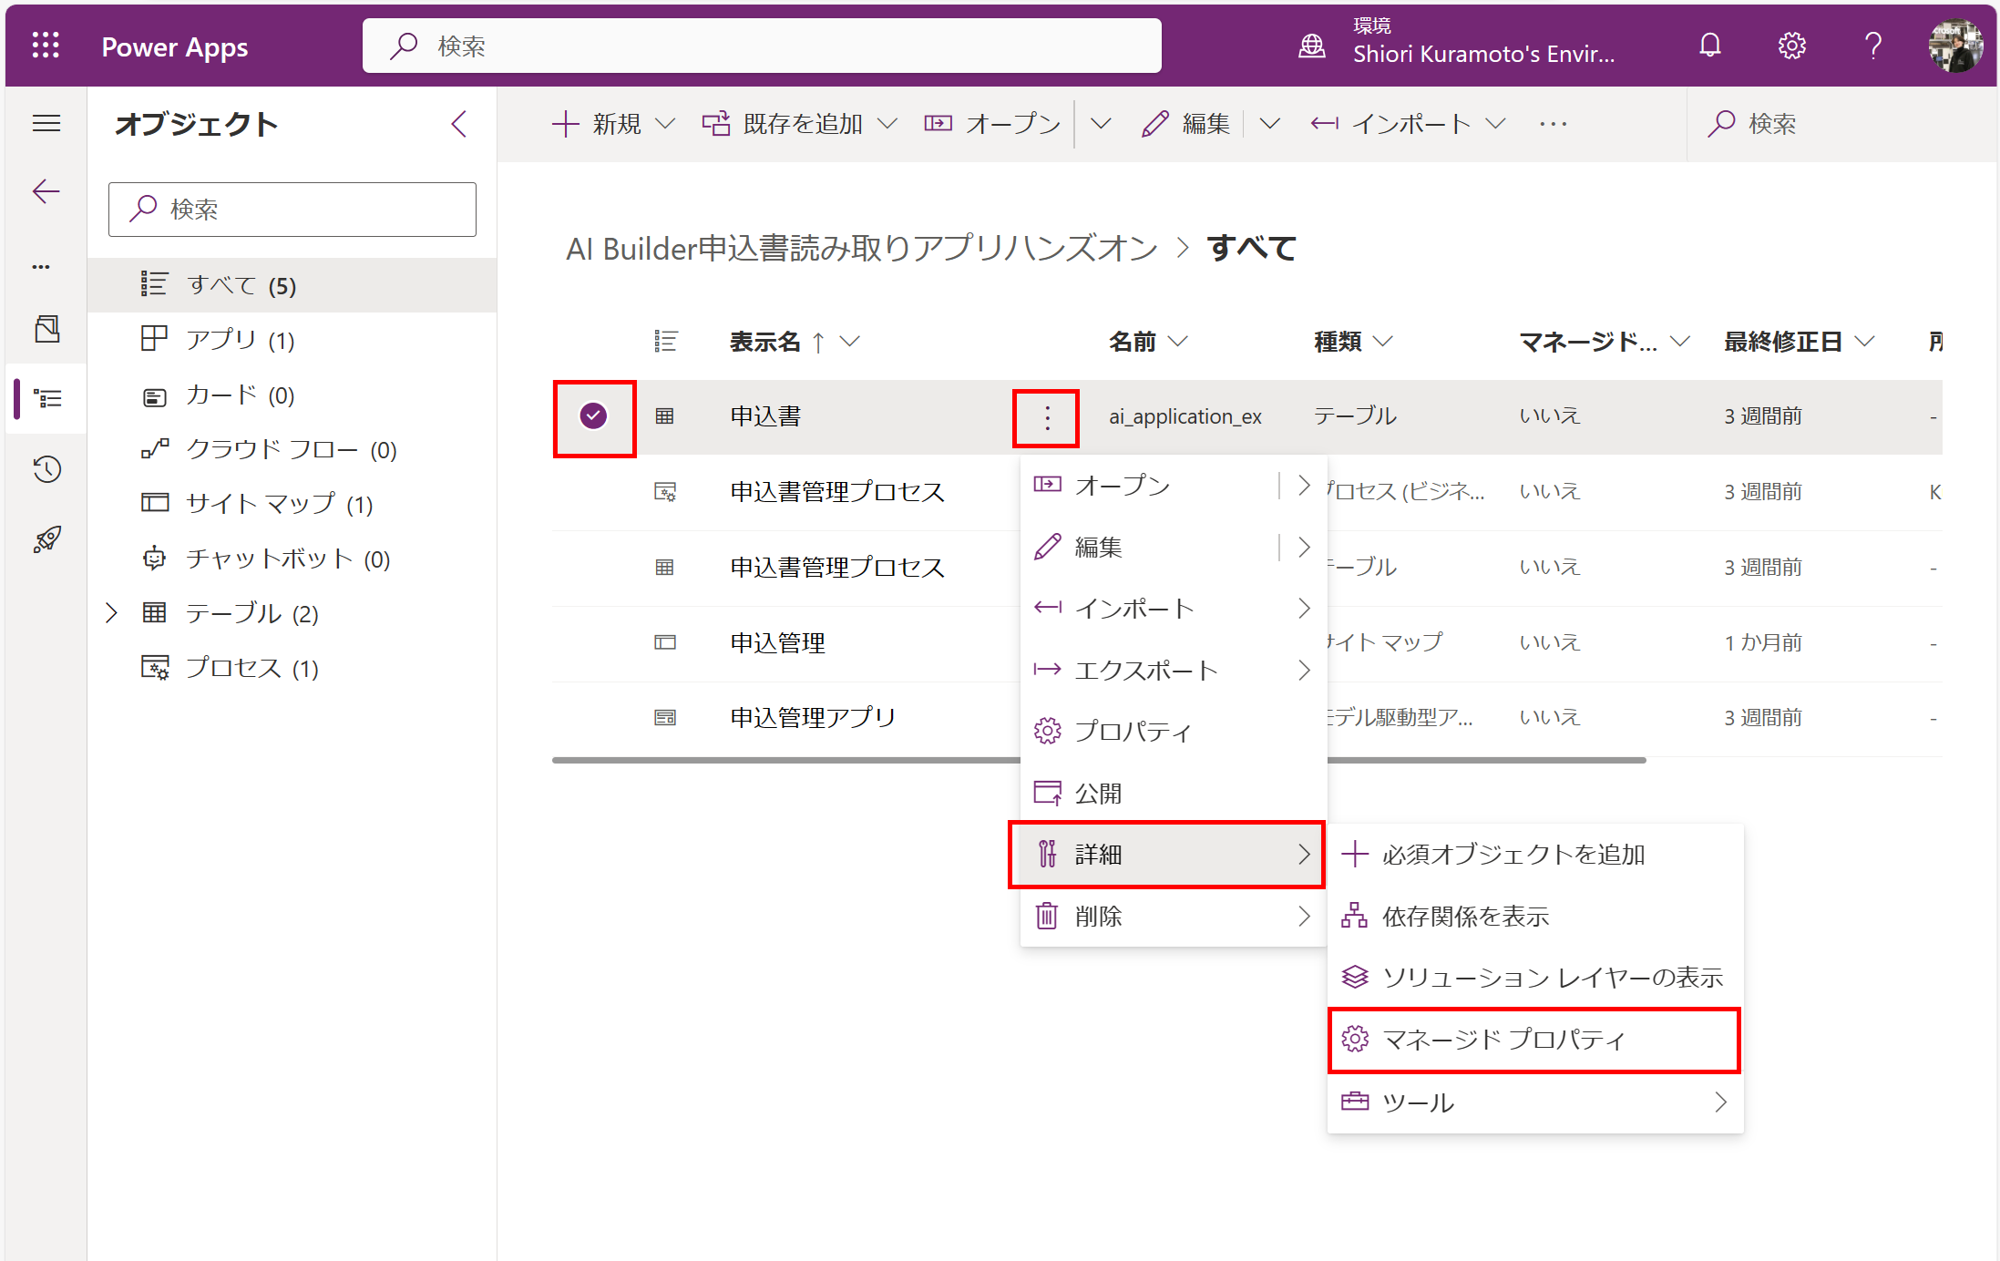Click the オブジェクト panel search field
This screenshot has width=2000, height=1261.
tap(292, 210)
